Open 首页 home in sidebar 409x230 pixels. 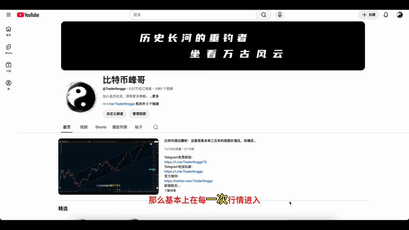point(9,31)
